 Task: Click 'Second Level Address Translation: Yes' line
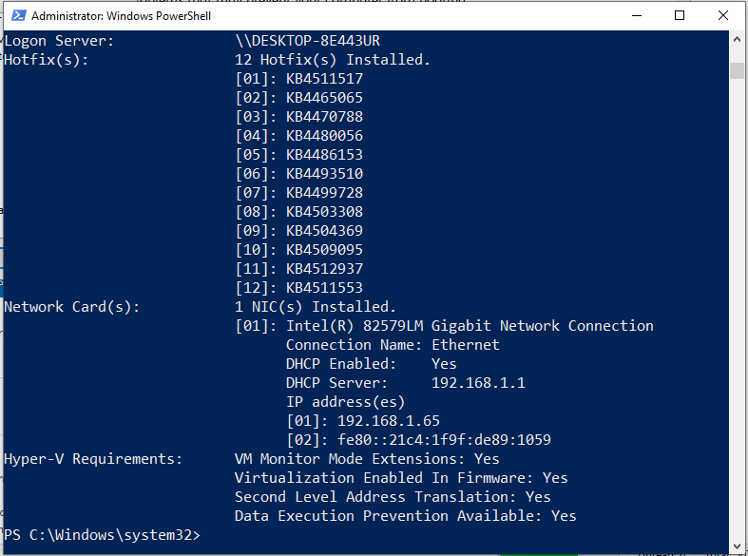[x=393, y=497]
